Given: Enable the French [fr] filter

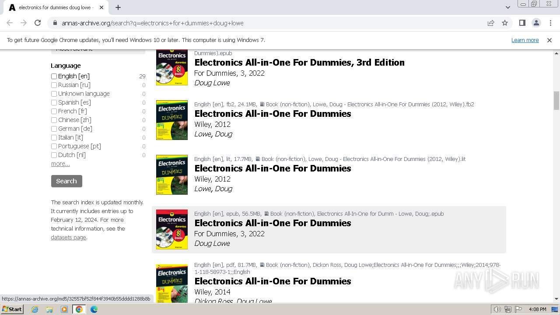Looking at the screenshot, I should coord(54,111).
